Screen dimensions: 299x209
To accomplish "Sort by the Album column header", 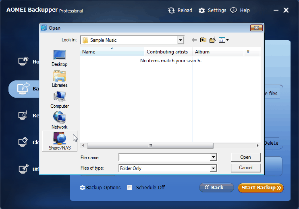I will pyautogui.click(x=218, y=52).
